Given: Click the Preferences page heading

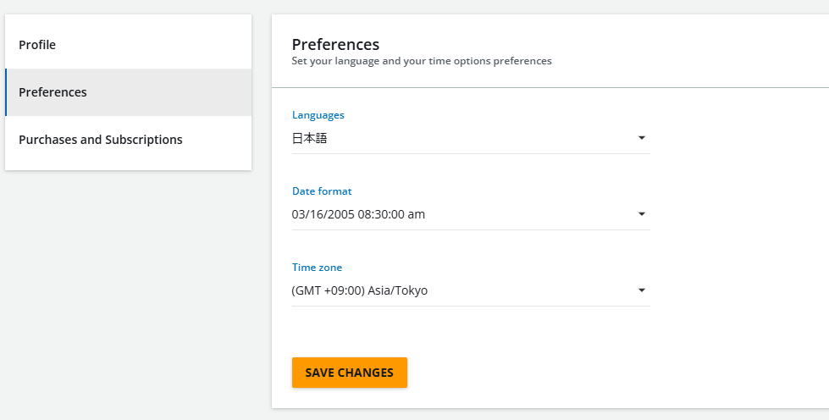Looking at the screenshot, I should [x=335, y=44].
